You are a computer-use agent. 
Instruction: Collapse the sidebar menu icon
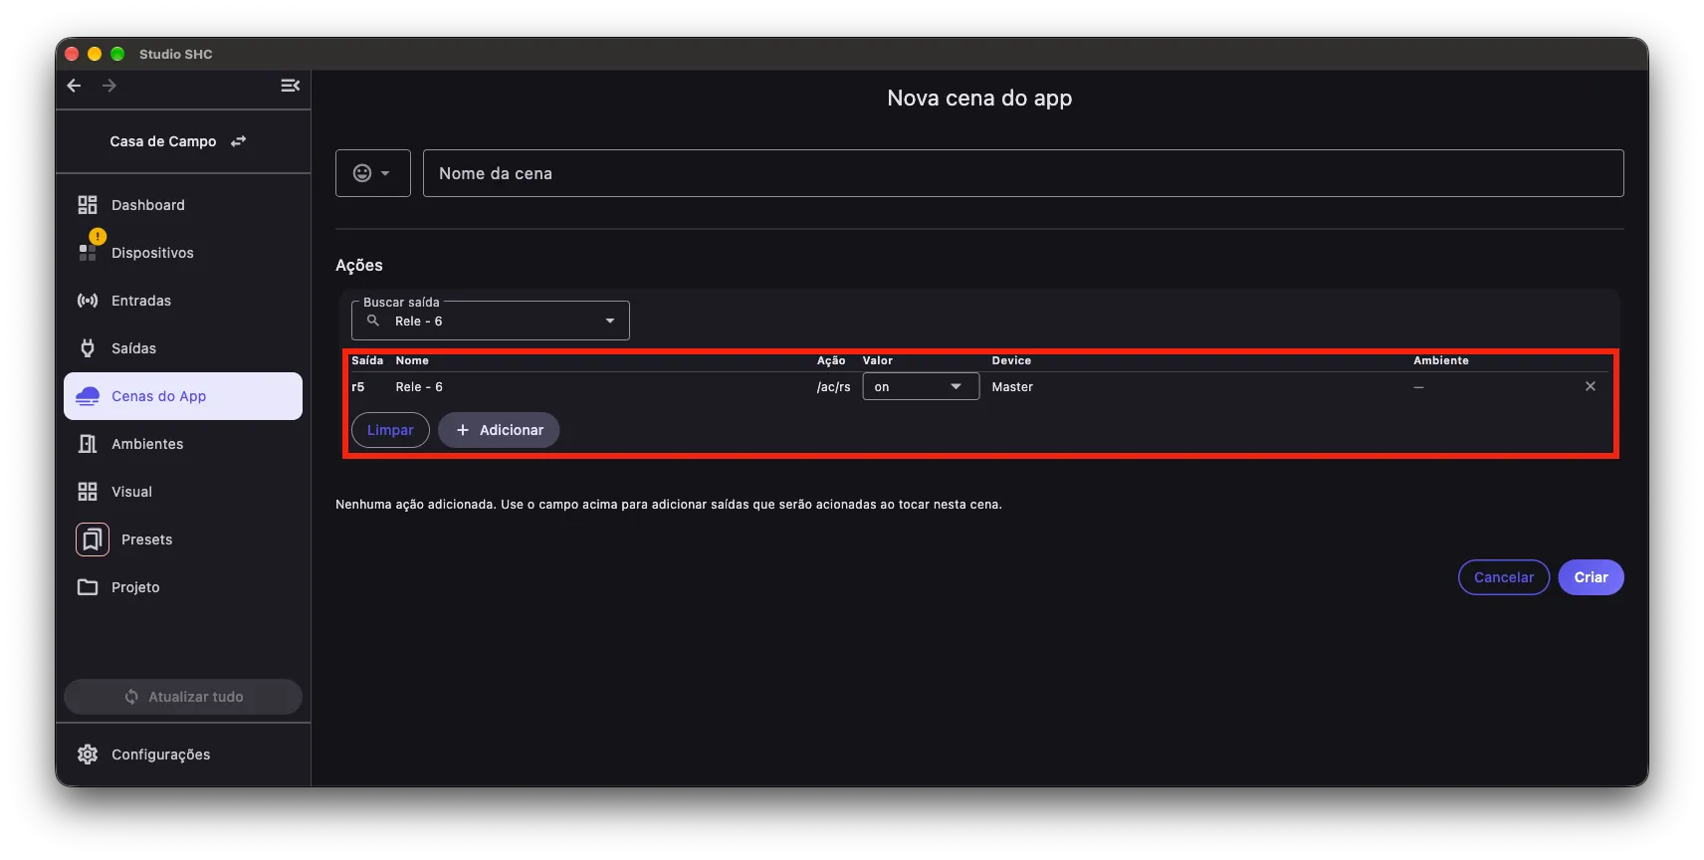pyautogui.click(x=291, y=86)
